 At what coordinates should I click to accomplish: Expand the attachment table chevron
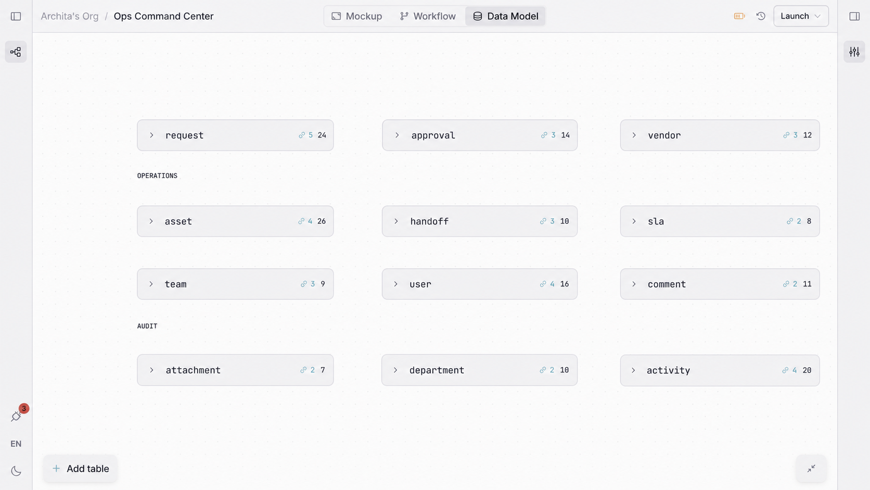(151, 370)
